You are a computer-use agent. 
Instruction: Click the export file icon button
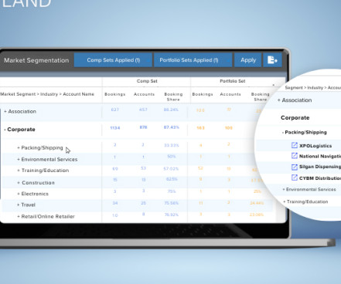[x=272, y=60]
